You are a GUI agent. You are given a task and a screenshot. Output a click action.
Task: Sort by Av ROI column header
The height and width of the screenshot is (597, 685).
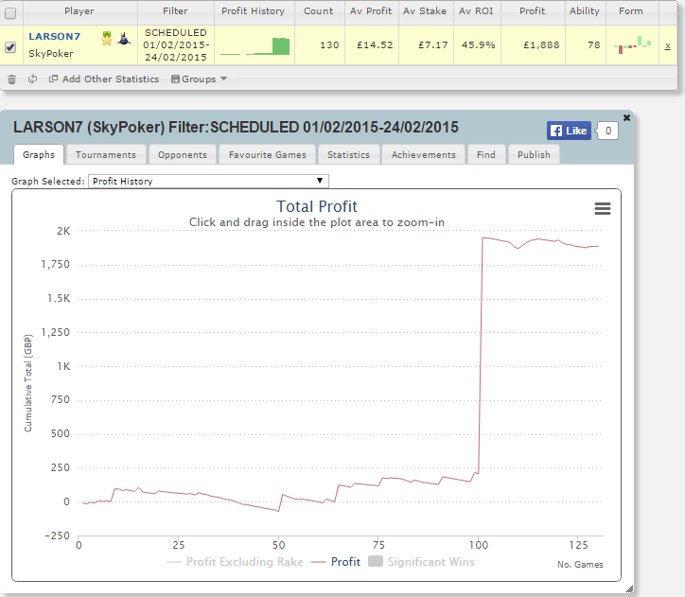click(476, 11)
